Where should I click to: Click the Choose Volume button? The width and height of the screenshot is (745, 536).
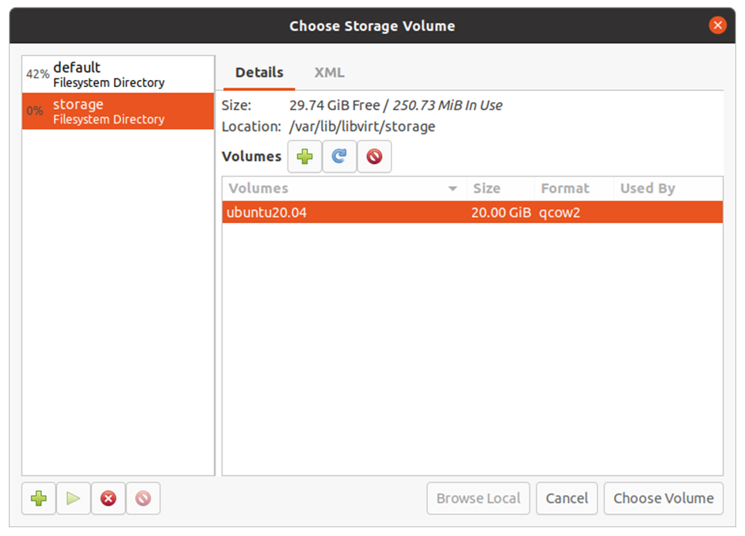(663, 499)
